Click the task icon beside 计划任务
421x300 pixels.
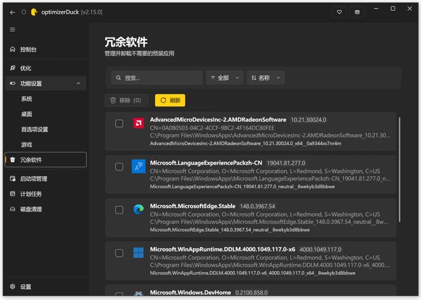(x=12, y=193)
